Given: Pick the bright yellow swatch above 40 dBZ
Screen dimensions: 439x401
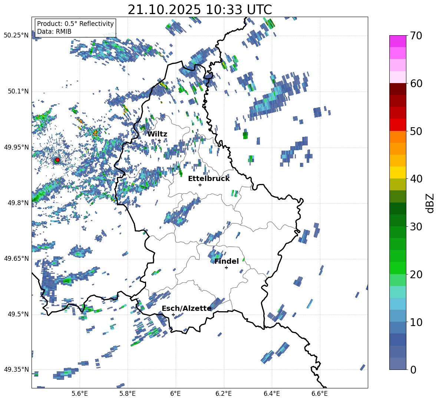Looking at the screenshot, I should click(x=398, y=172).
